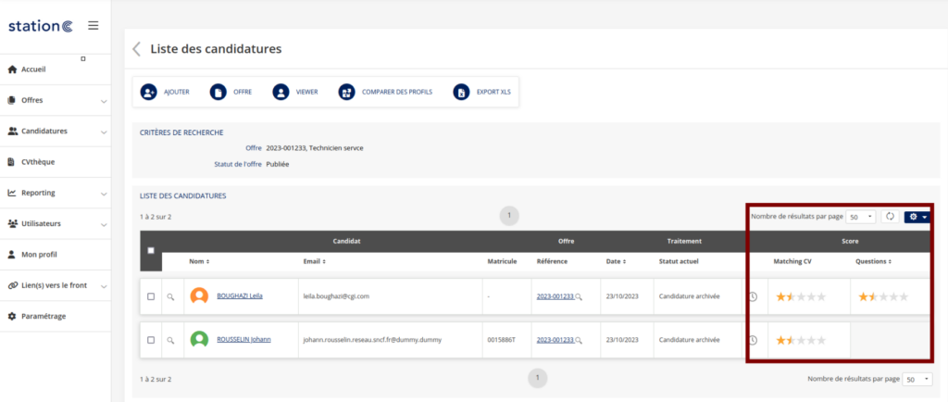This screenshot has height=402, width=948.
Task: Go to Paramétrage in the sidebar
Action: coord(43,317)
